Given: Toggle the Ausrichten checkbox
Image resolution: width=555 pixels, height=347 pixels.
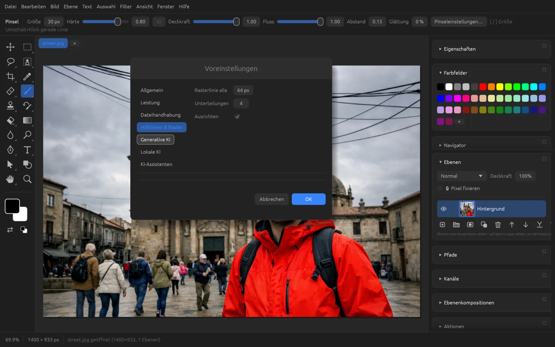Looking at the screenshot, I should point(237,116).
